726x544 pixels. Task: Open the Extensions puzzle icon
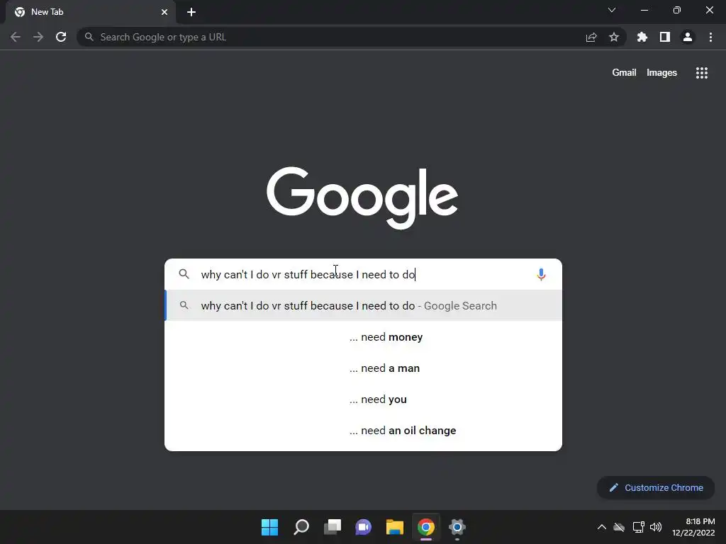642,37
